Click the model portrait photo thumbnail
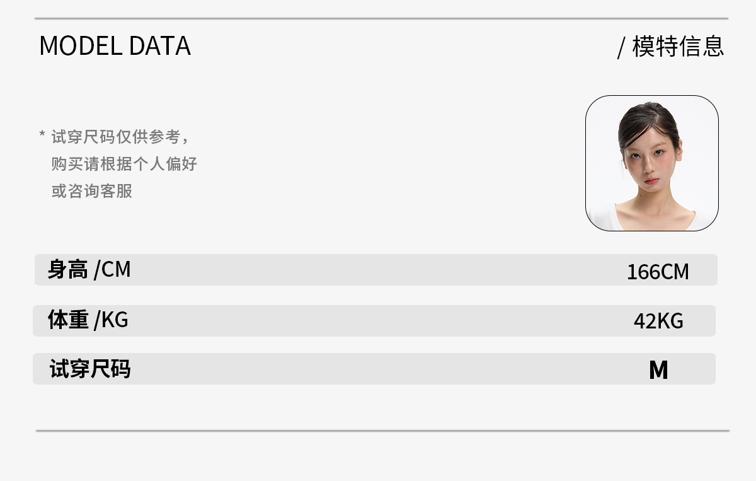756x481 pixels. [x=651, y=163]
